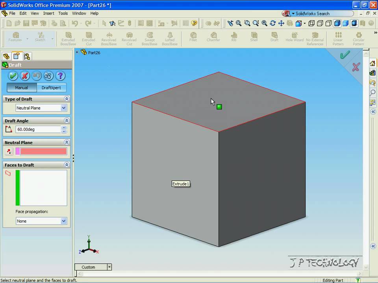
Task: Switch display to Hidden Lines Visible
Action: [320, 23]
